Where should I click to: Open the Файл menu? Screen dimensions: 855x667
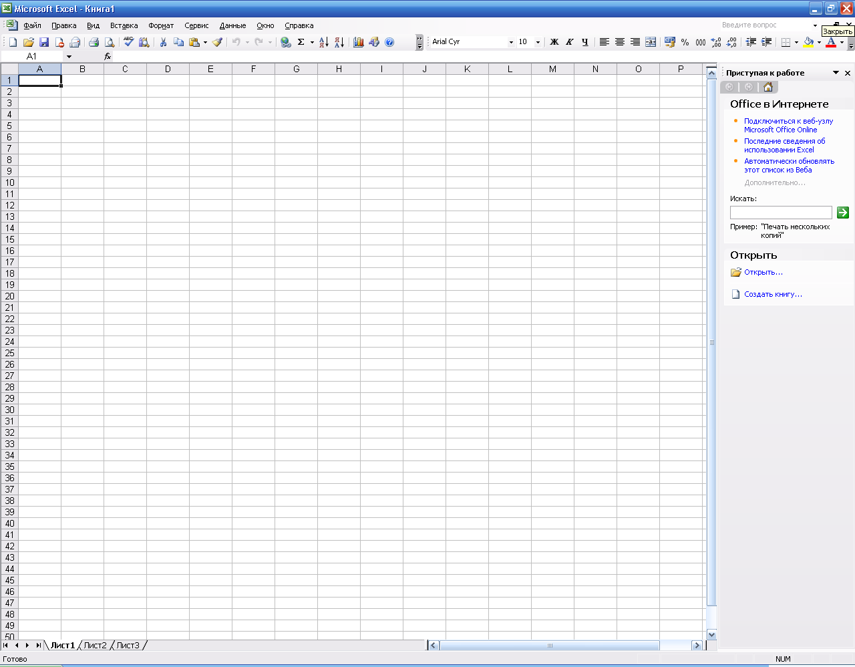[32, 25]
